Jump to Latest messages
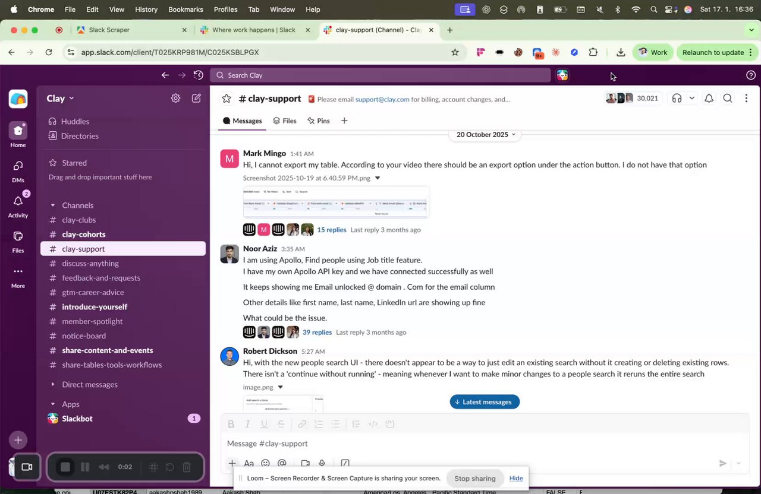761x494 pixels. (x=485, y=402)
